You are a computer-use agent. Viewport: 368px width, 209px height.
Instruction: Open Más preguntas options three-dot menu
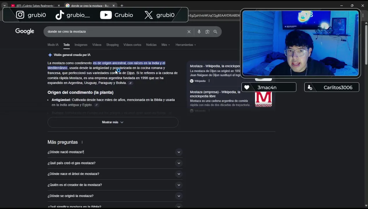82,142
